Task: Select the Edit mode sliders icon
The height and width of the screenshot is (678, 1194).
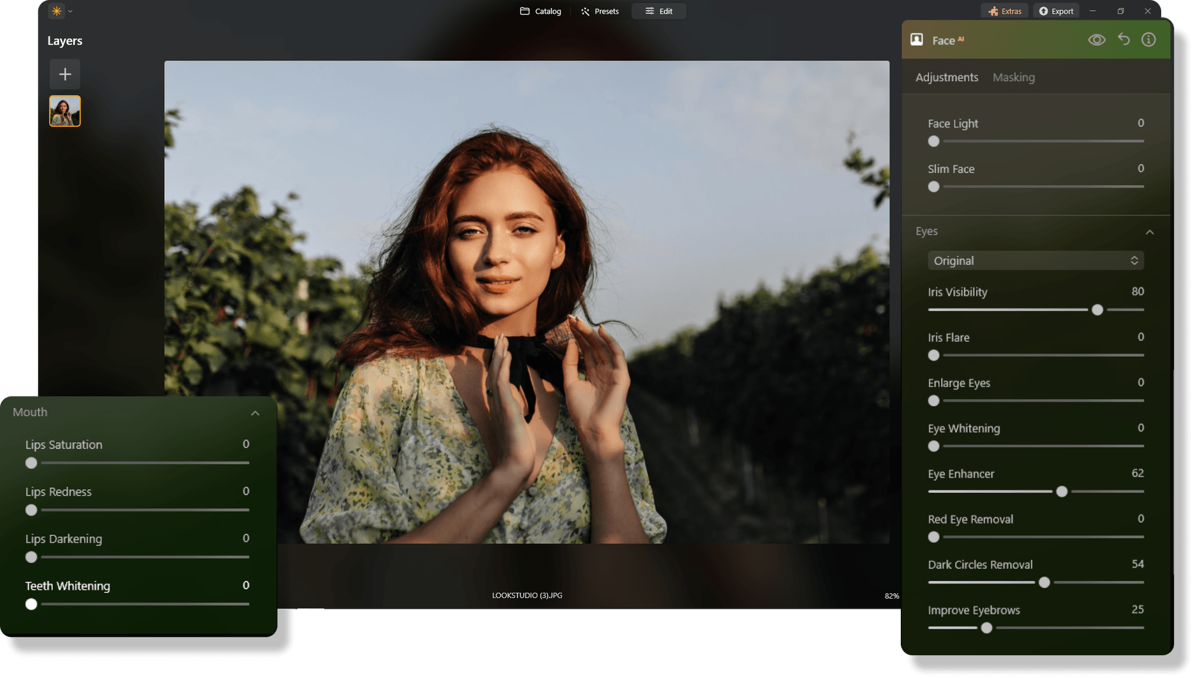Action: pyautogui.click(x=648, y=11)
